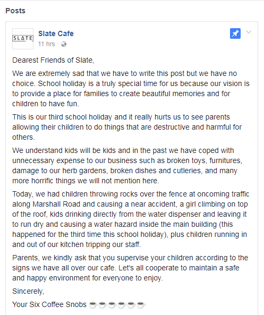The width and height of the screenshot is (264, 315).
Task: Click the paragraph starting 'Parents, we kindly ask'
Action: click(130, 268)
